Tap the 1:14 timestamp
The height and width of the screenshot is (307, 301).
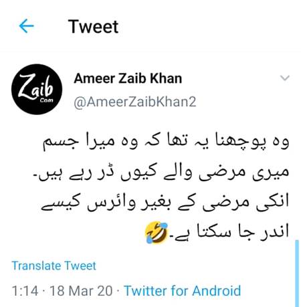25,291
